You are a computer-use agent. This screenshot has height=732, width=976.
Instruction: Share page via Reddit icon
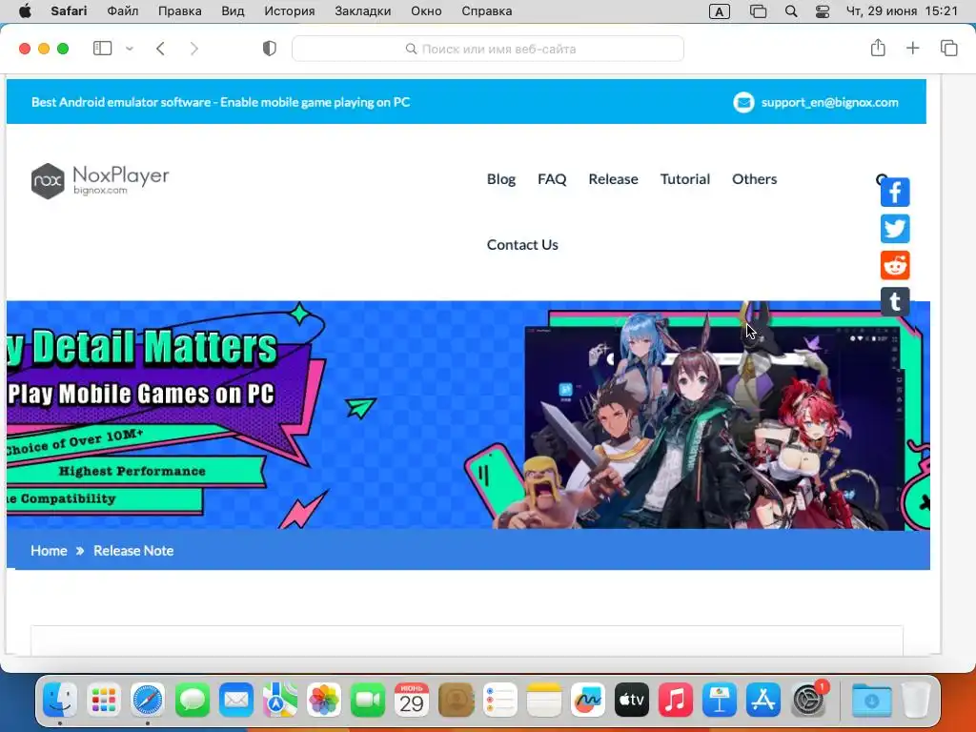pos(895,265)
